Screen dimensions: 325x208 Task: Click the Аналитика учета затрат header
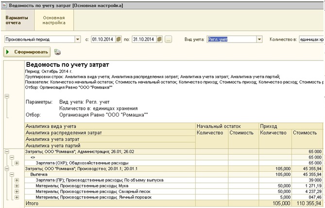click(x=110, y=139)
